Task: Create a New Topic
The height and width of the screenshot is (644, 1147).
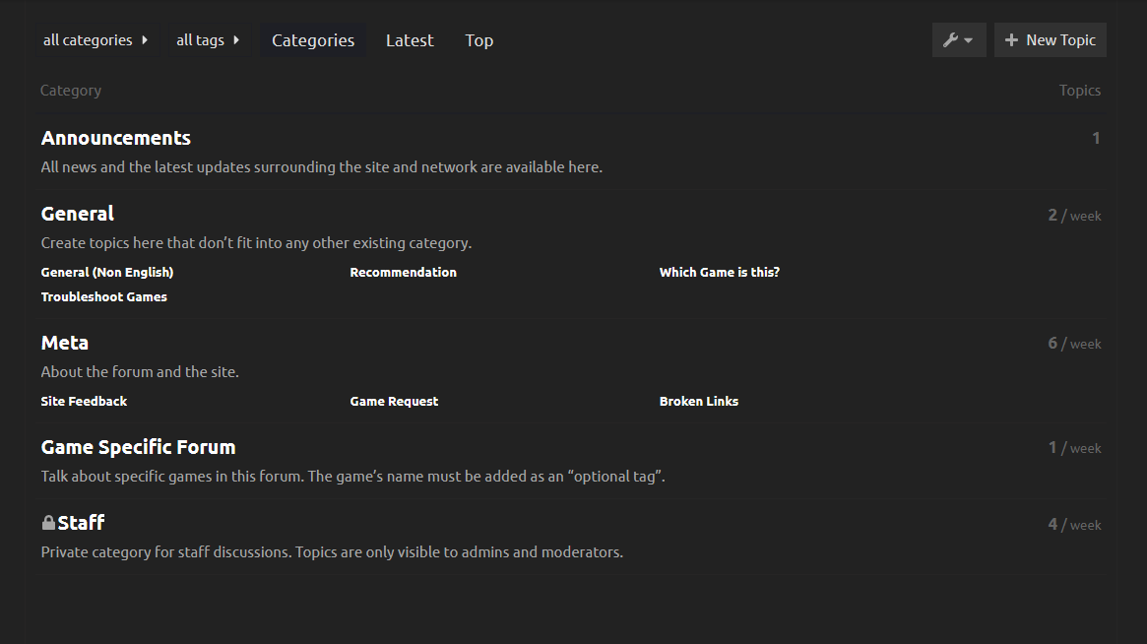Action: tap(1050, 40)
